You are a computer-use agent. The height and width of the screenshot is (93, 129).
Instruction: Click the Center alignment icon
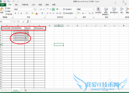pyautogui.click(x=51, y=13)
